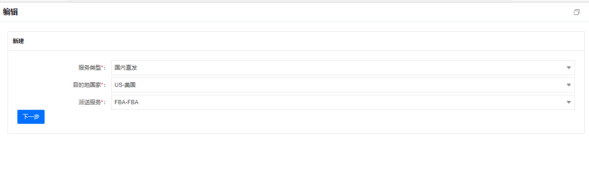Click the 派送服务 field label
The width and height of the screenshot is (589, 171).
(90, 102)
